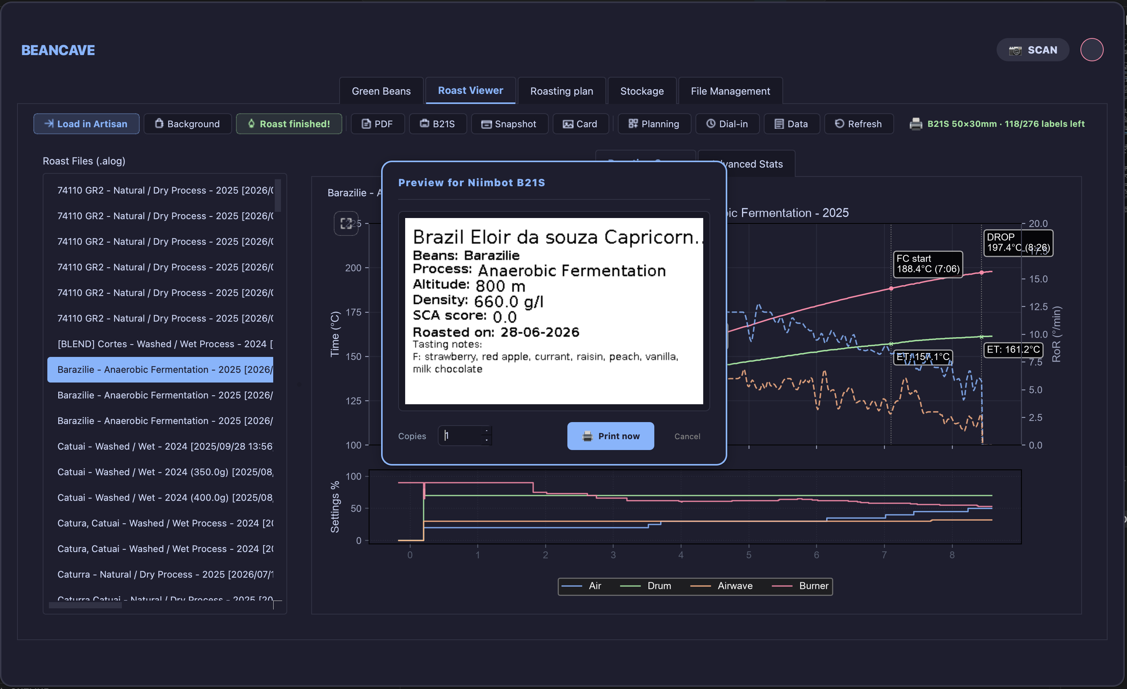Click Load in Artisan button
This screenshot has width=1127, height=689.
click(x=87, y=124)
